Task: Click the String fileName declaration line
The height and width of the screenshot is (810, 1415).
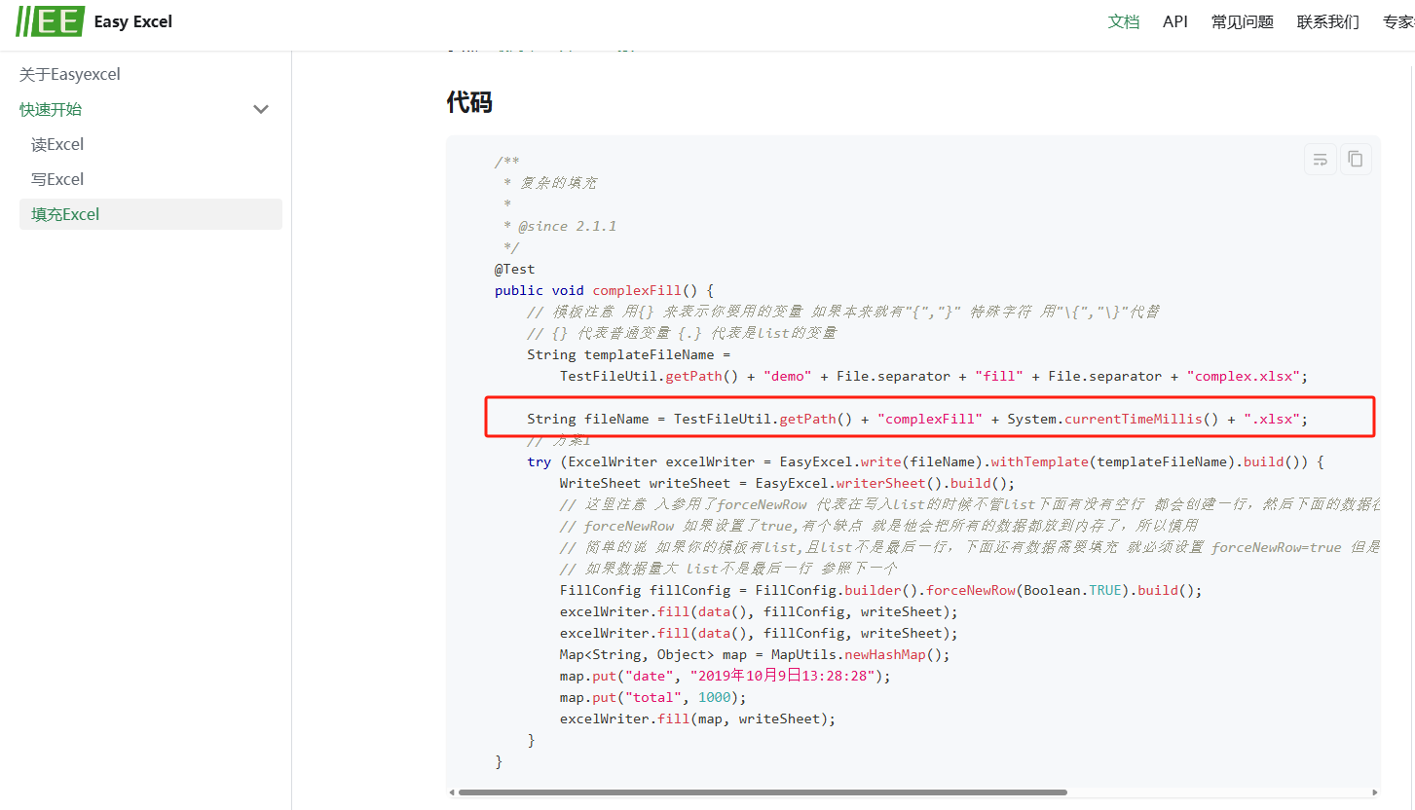Action: [x=917, y=419]
